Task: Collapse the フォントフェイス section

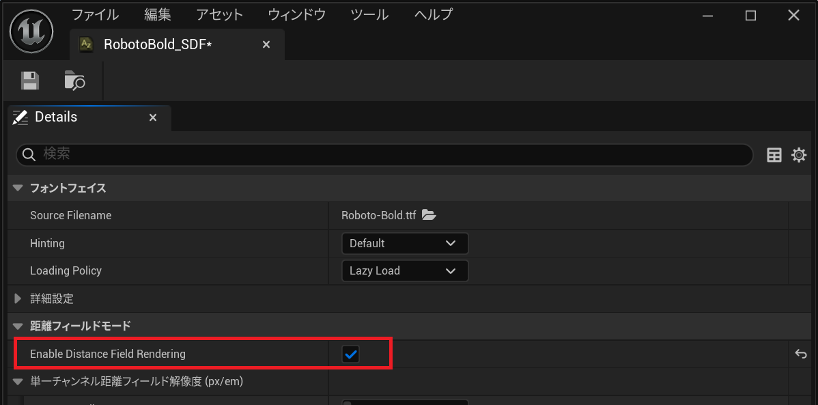Action: tap(18, 188)
